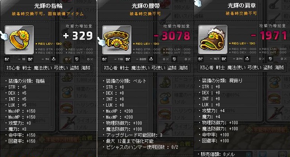290x157 pixels.
Task: Click the shoulder's boss damage icon
Action: pyautogui.click(x=247, y=59)
